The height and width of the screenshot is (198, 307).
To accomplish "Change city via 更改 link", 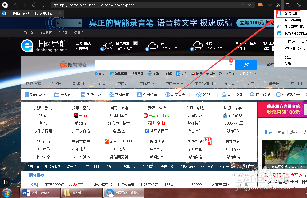I will click(87, 43).
